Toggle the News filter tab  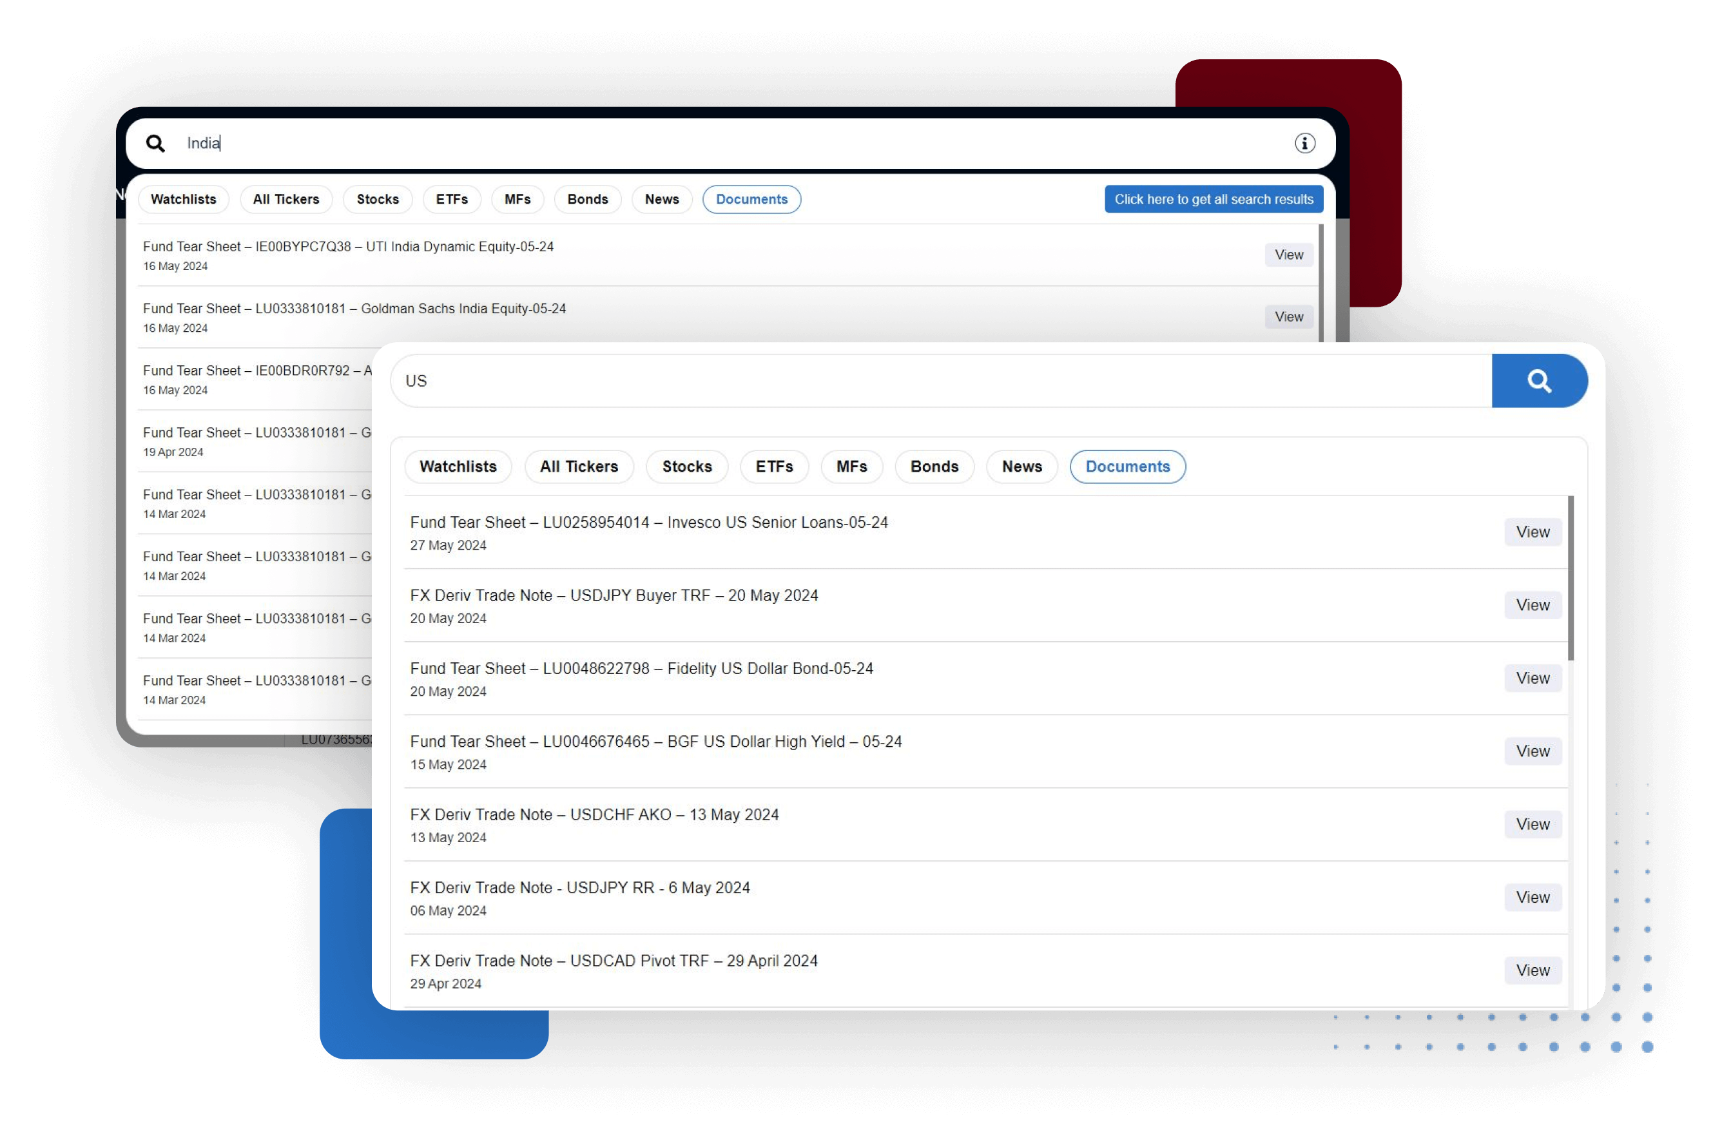(1023, 467)
